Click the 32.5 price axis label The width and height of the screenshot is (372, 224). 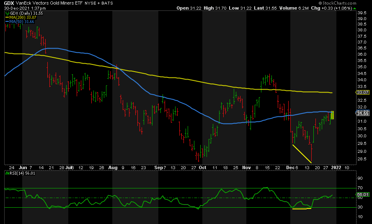(x=362, y=100)
